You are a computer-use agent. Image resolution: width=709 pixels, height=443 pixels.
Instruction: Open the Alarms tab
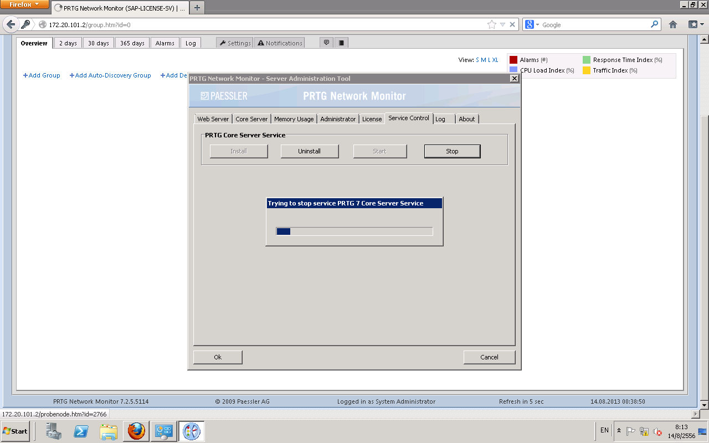[x=165, y=43]
